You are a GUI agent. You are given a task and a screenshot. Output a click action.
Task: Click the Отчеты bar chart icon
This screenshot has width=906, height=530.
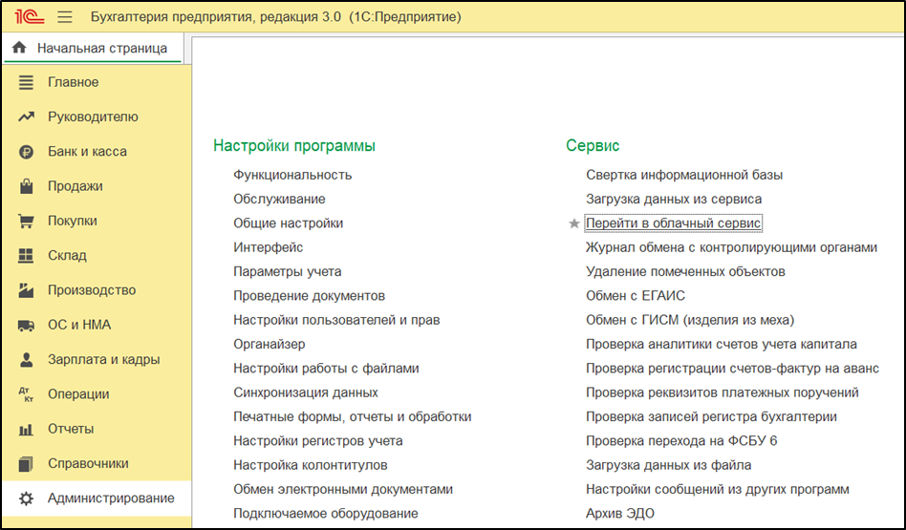pyautogui.click(x=26, y=429)
